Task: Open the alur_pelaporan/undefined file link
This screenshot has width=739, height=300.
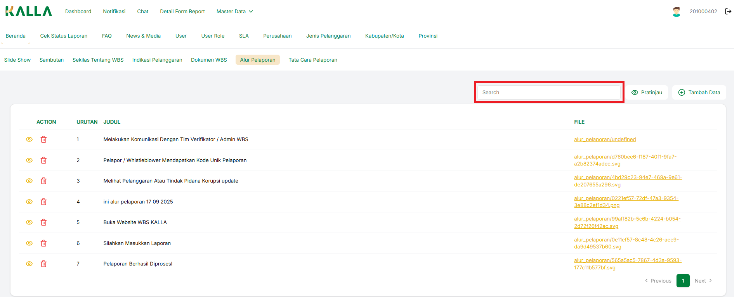Action: coord(605,140)
